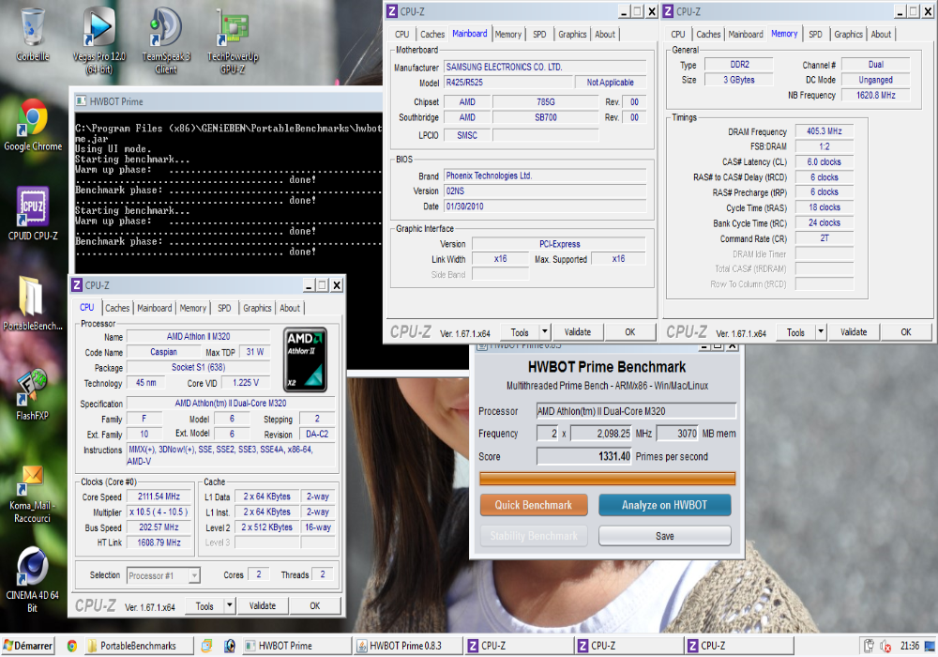Switch to HWBOT Prime console taskbar item
938x657 pixels.
pyautogui.click(x=297, y=646)
